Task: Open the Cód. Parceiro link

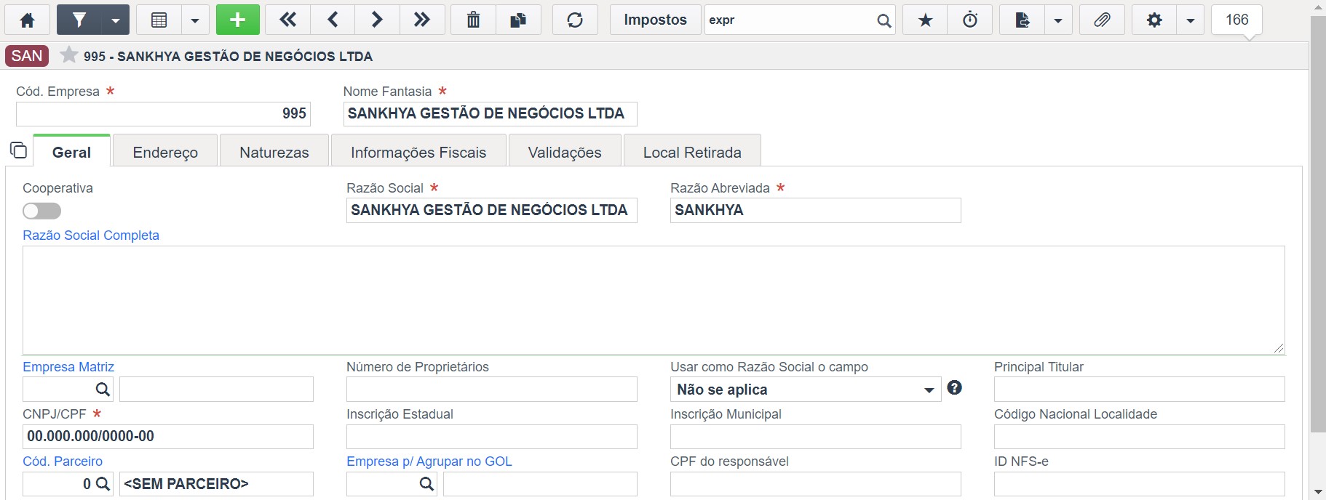Action: click(x=63, y=461)
